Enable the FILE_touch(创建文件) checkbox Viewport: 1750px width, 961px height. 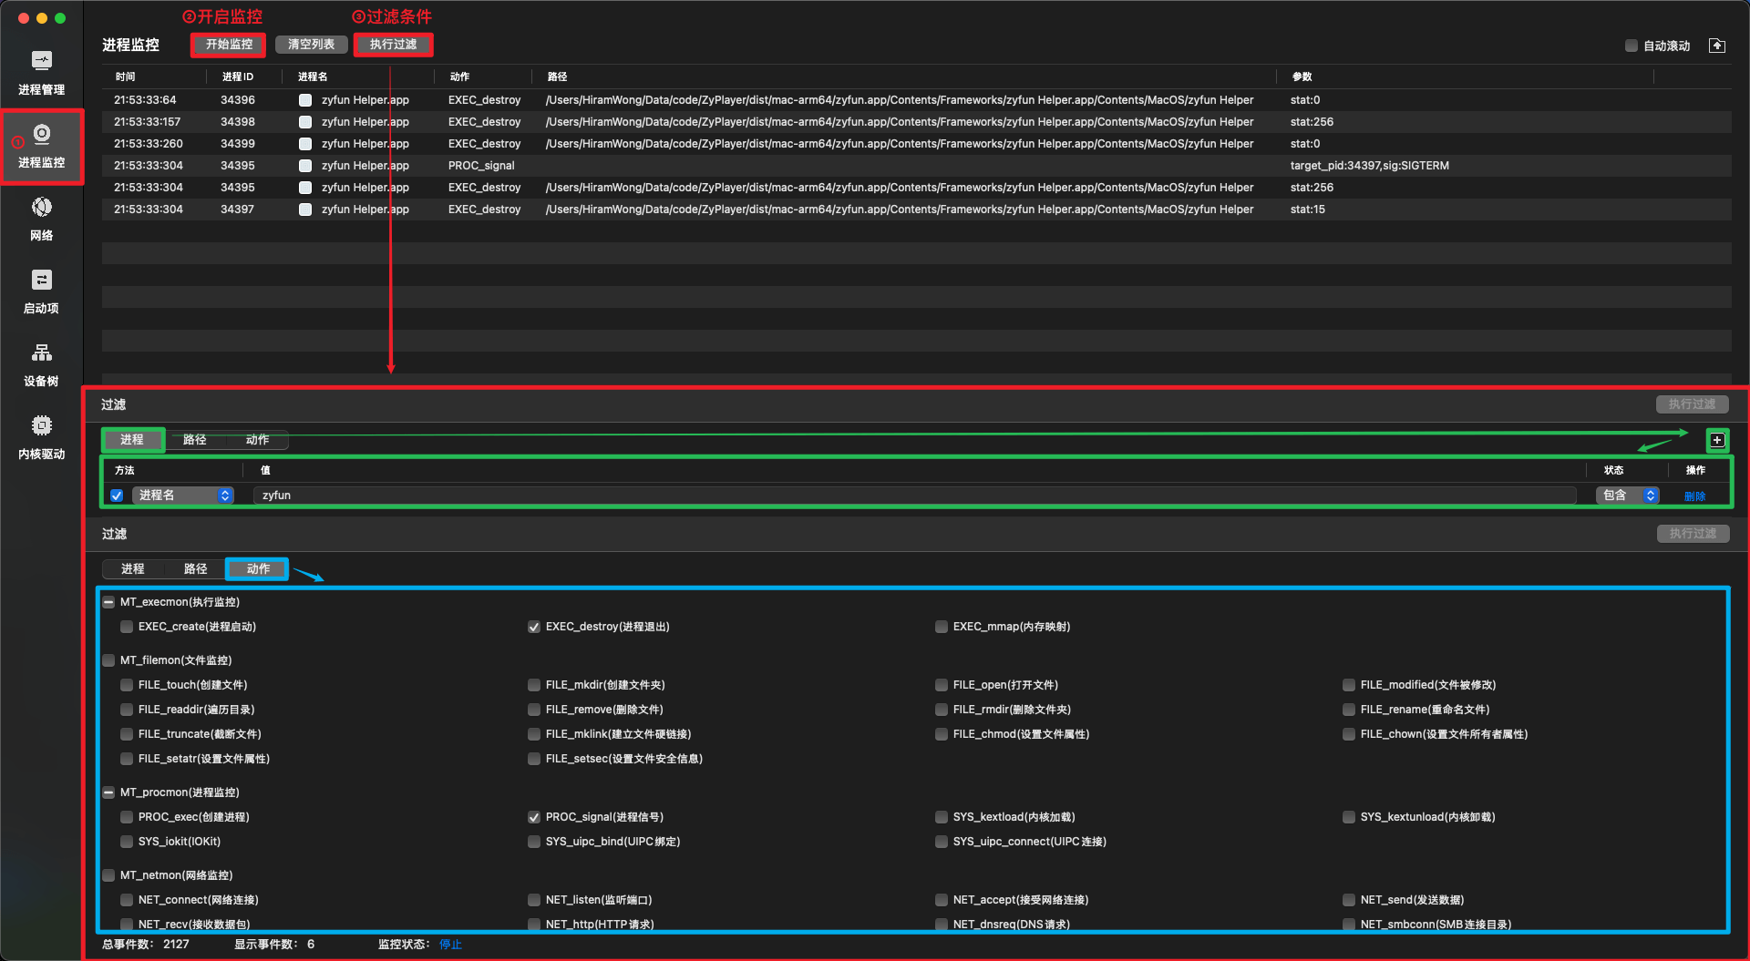[x=126, y=685]
